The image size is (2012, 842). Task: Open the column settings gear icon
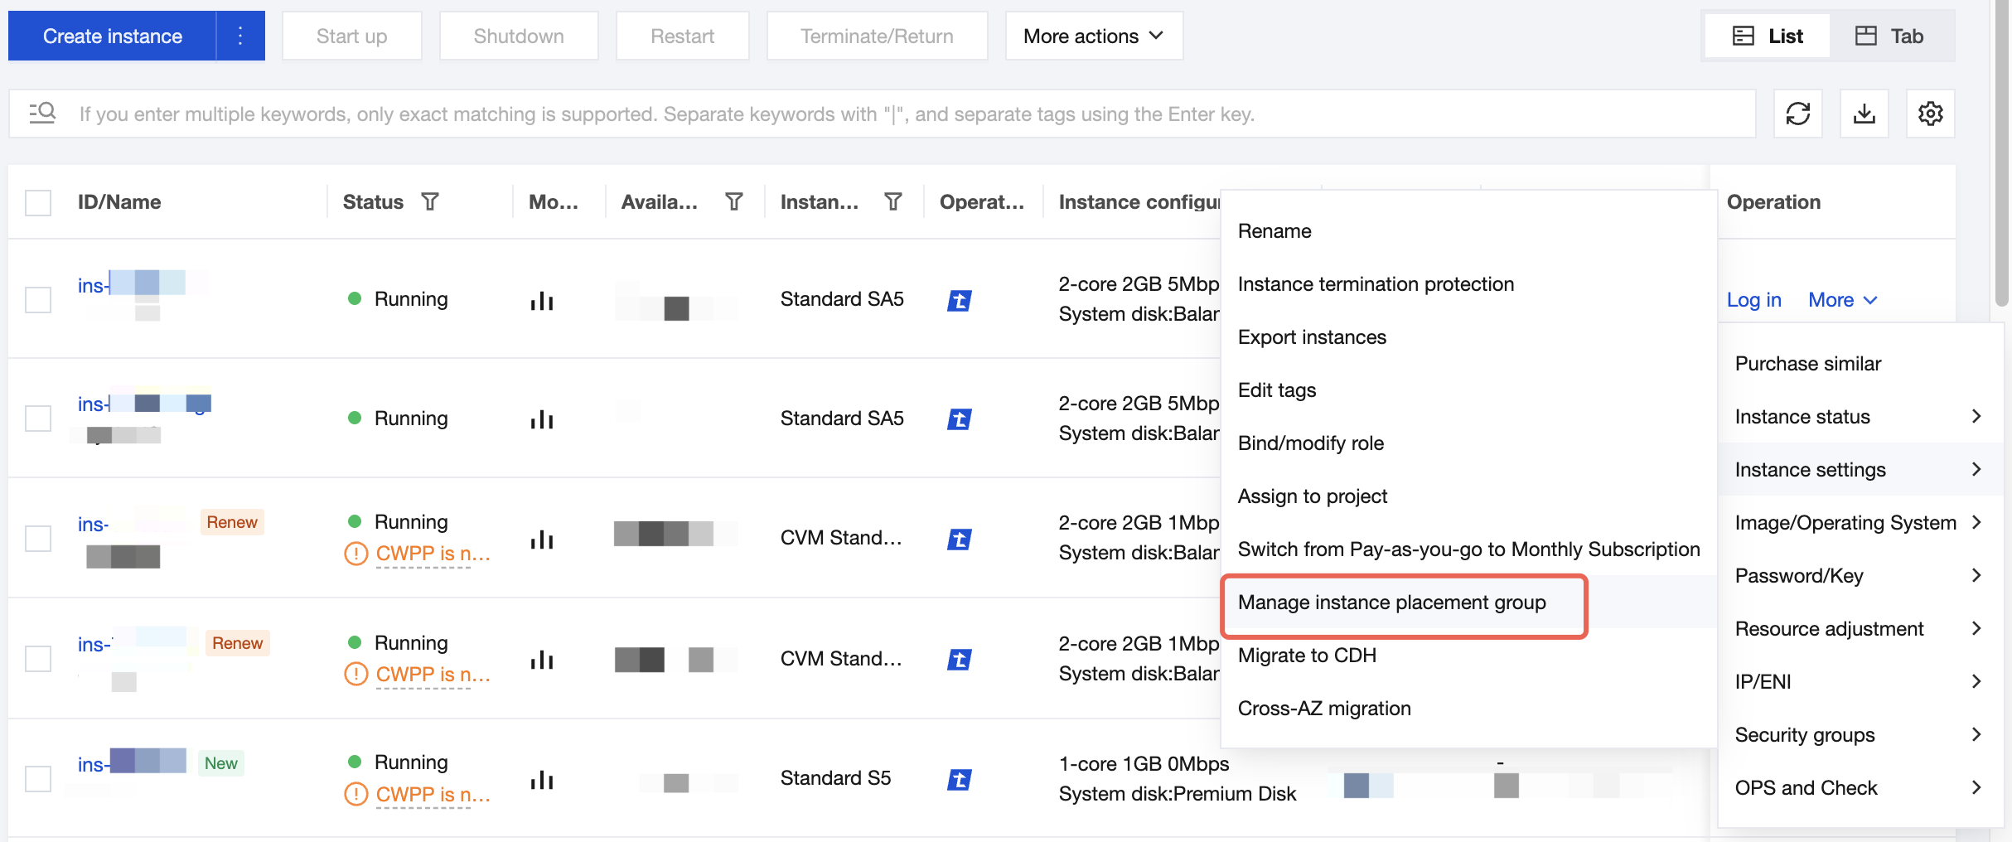tap(1930, 114)
